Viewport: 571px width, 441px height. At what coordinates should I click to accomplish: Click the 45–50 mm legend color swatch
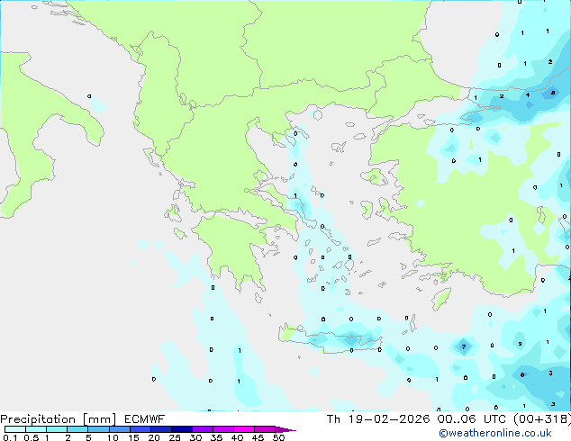click(x=265, y=429)
